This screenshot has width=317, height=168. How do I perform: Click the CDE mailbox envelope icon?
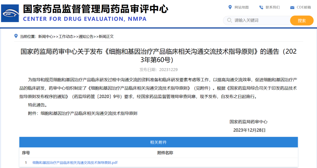[x=292, y=7]
